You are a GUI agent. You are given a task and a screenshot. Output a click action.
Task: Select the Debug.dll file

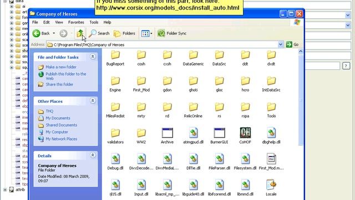click(115, 162)
